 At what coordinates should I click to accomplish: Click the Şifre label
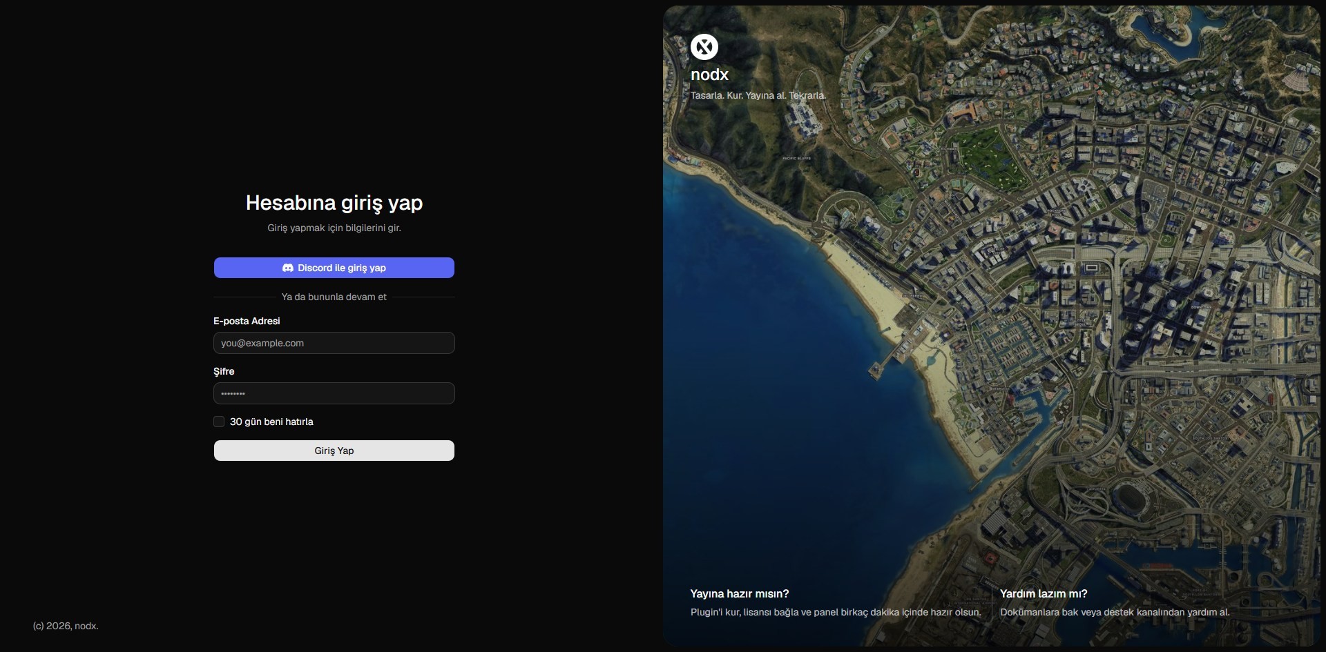tap(224, 371)
